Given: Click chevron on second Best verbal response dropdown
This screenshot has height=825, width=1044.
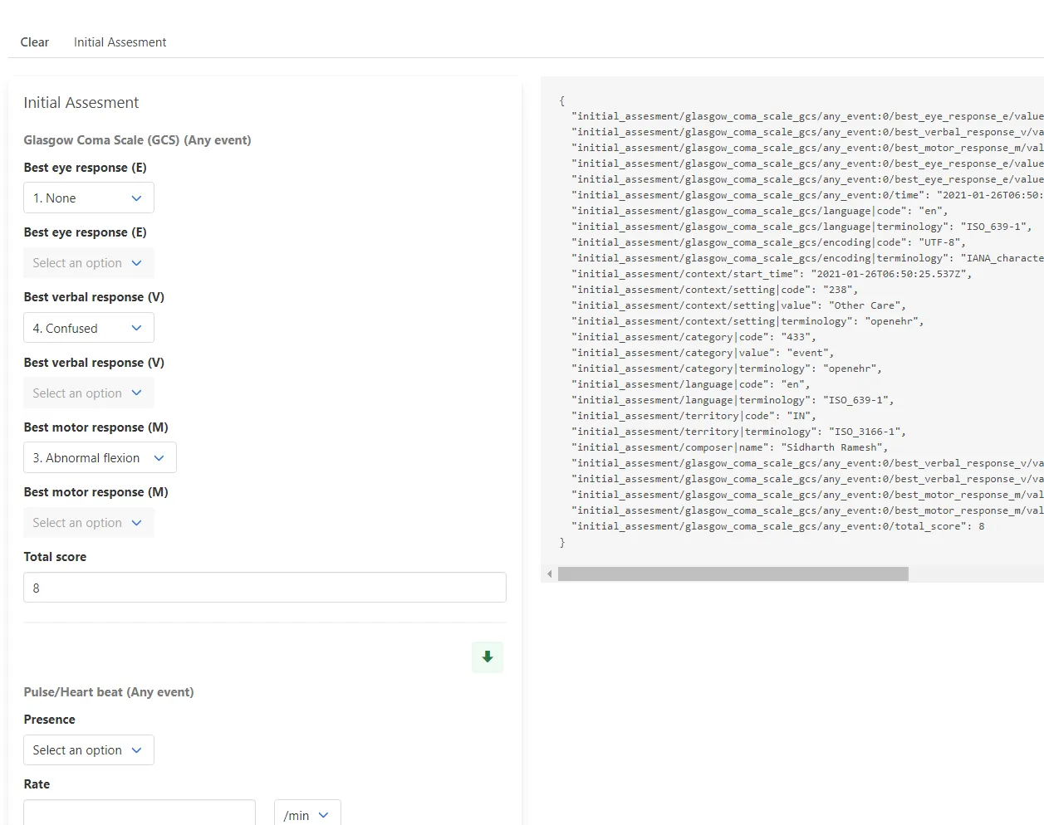Looking at the screenshot, I should (x=138, y=393).
